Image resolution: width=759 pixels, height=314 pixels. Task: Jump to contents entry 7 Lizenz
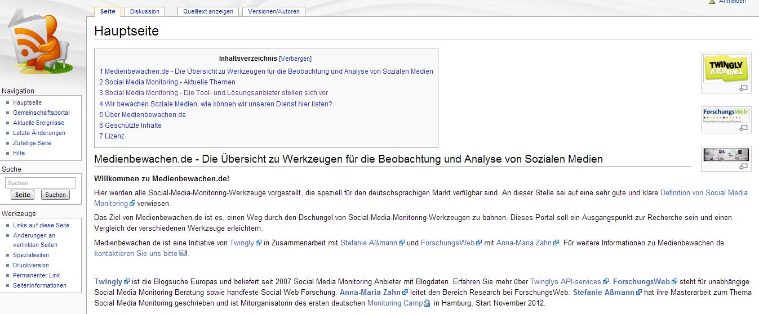(x=112, y=136)
